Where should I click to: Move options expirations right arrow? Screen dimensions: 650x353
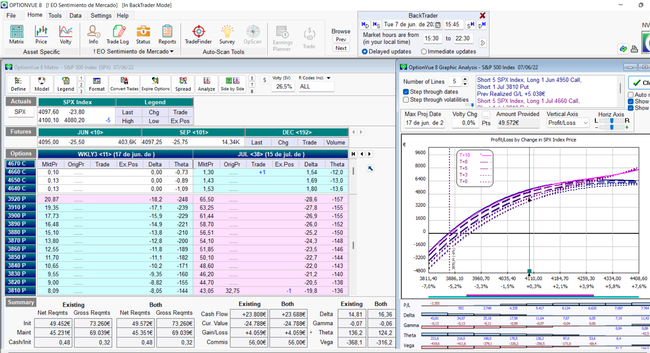369,154
